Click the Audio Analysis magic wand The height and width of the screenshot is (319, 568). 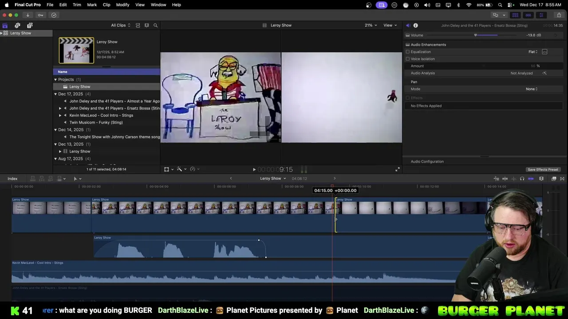tap(544, 73)
